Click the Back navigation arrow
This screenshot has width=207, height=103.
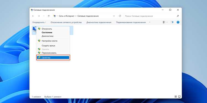point(33,16)
